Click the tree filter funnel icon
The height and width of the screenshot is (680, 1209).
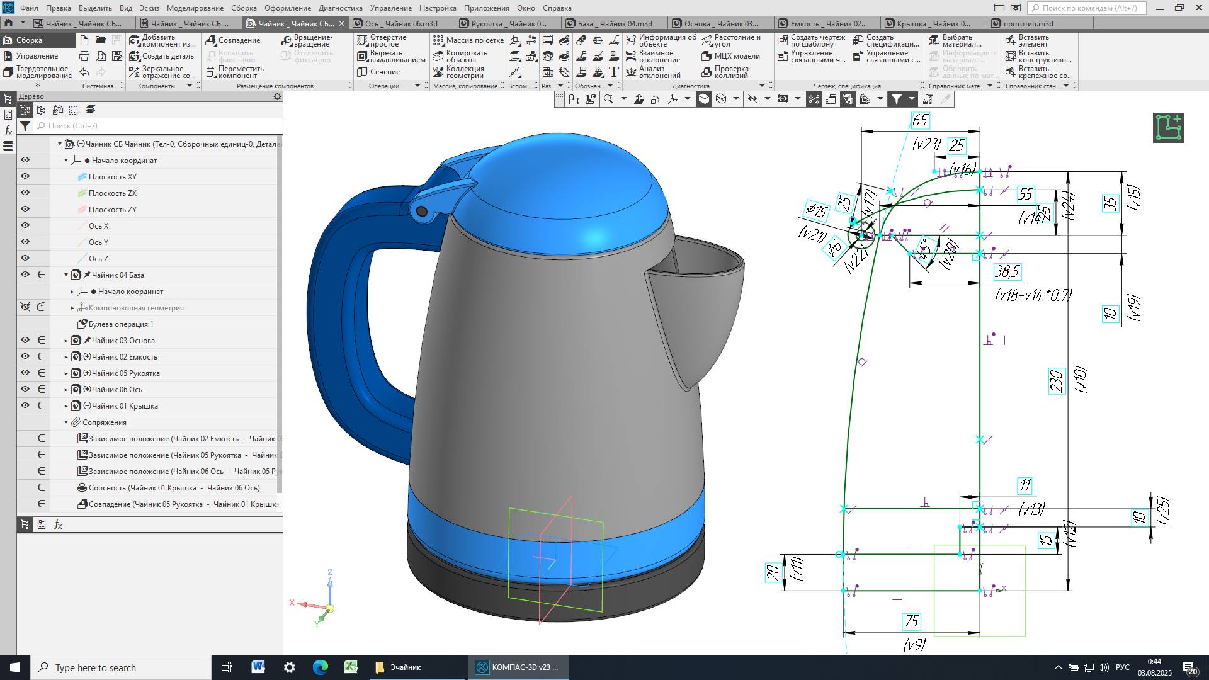pyautogui.click(x=25, y=126)
